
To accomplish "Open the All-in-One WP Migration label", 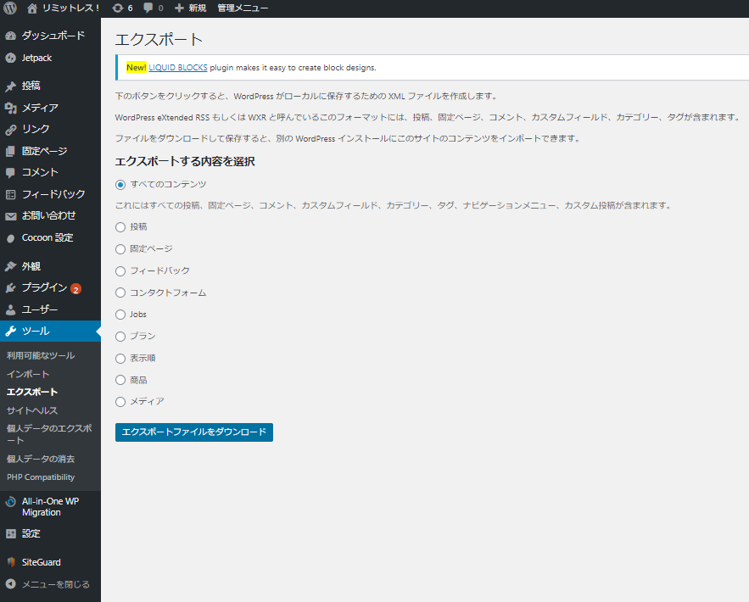I will click(51, 507).
